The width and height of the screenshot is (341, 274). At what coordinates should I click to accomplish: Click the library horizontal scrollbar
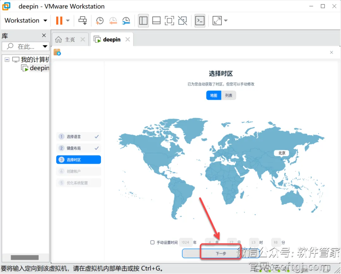point(25,258)
